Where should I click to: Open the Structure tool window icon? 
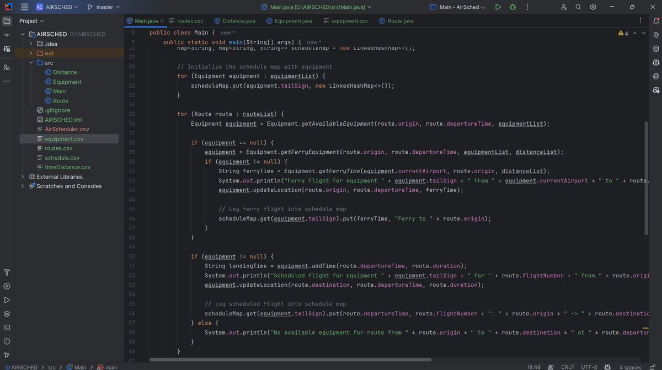click(x=7, y=67)
